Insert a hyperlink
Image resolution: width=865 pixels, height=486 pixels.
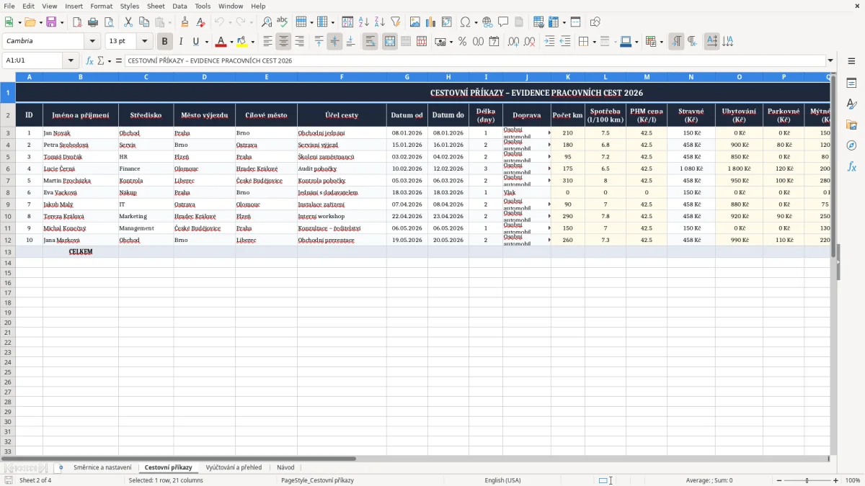click(x=487, y=22)
